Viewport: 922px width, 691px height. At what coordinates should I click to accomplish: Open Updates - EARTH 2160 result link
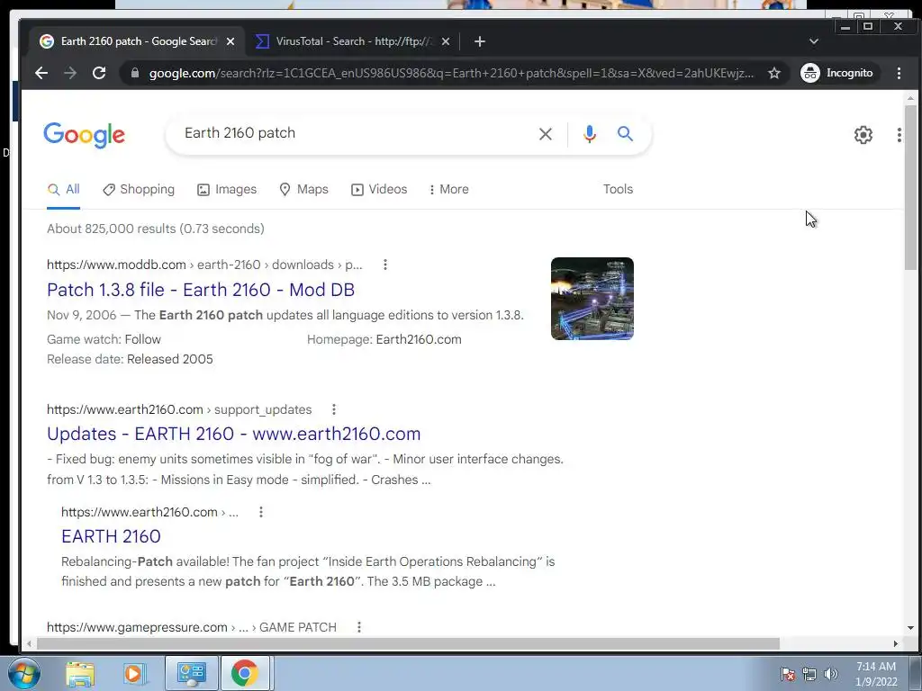click(x=233, y=434)
